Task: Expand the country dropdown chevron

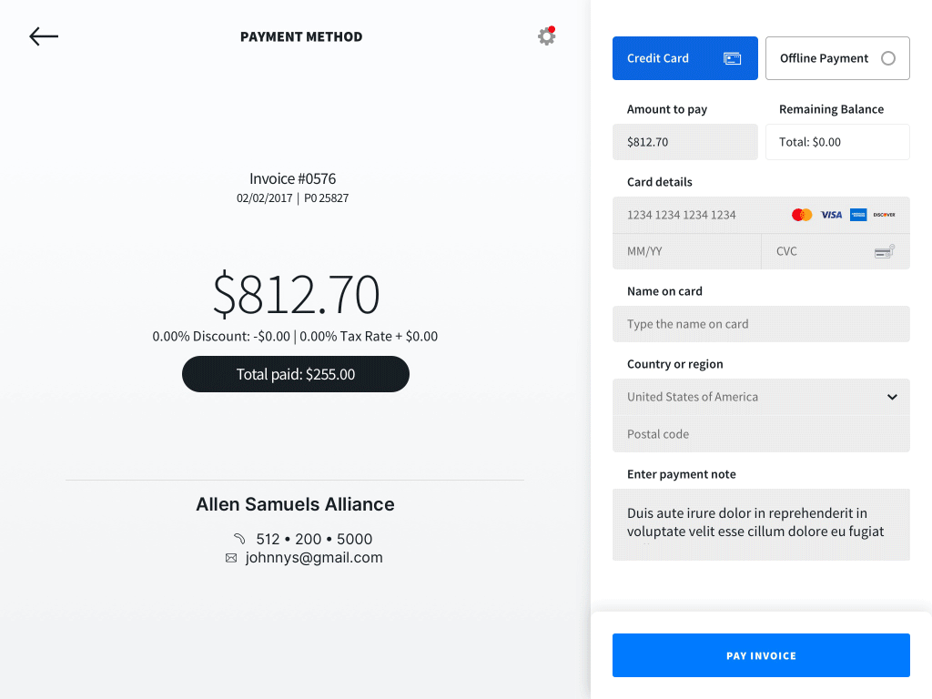Action: pos(892,397)
